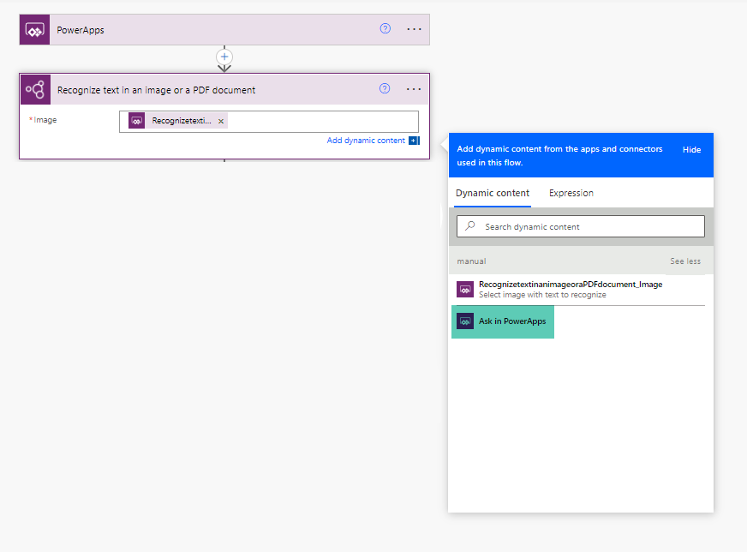Open help for Recognize text action
747x552 pixels.
pos(385,88)
